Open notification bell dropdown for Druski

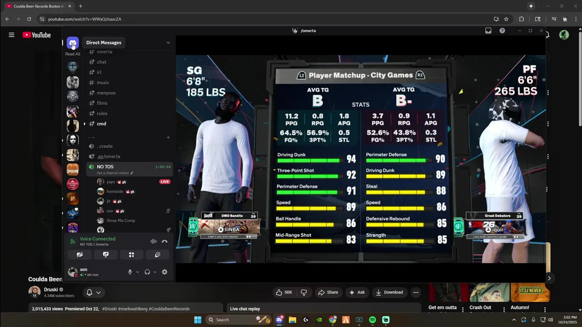point(94,292)
